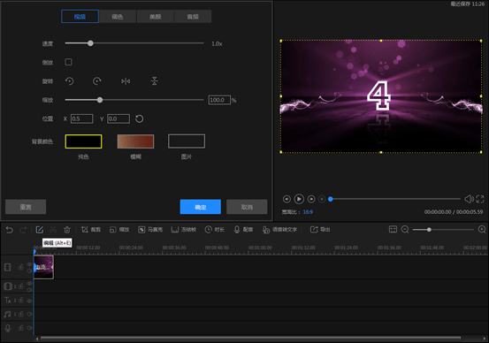Mute the main video track
The image size is (489, 343).
coord(30,271)
